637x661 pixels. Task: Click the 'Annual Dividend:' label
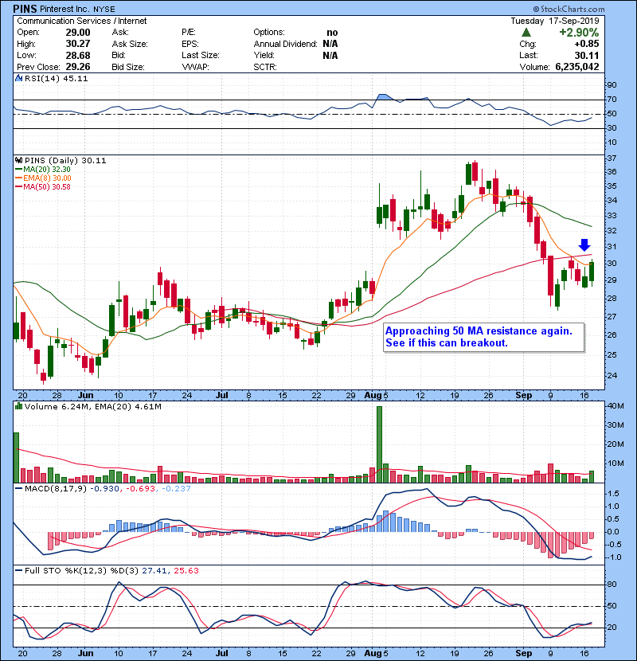(x=285, y=44)
